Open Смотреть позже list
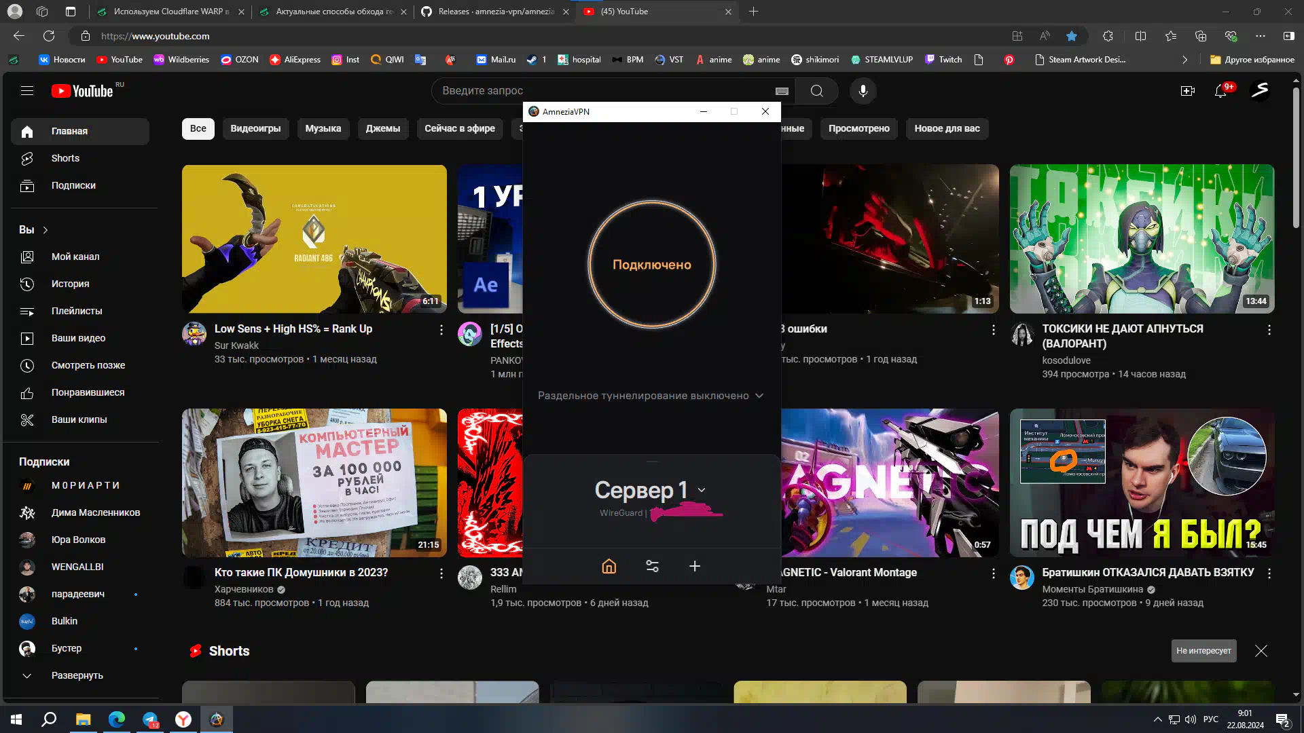Screen dimensions: 1304x733 [80, 365]
